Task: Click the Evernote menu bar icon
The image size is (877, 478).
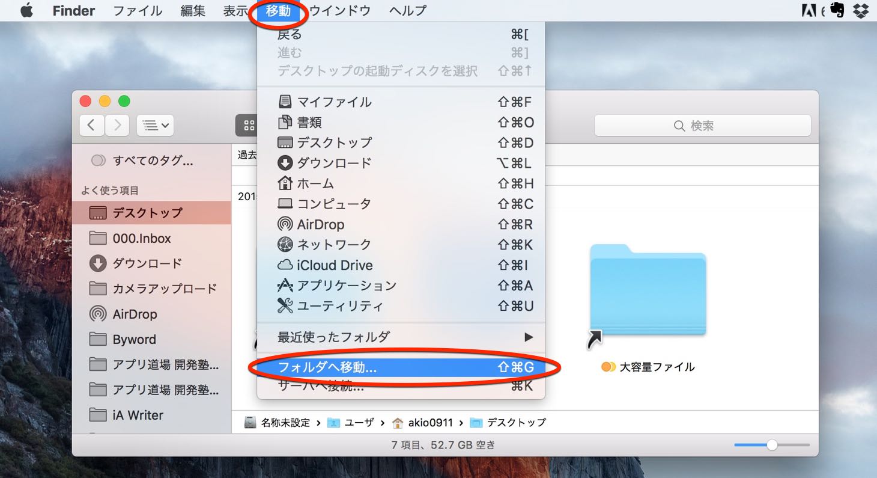Action: click(x=837, y=11)
